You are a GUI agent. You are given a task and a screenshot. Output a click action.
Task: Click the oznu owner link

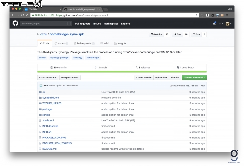(x=44, y=34)
